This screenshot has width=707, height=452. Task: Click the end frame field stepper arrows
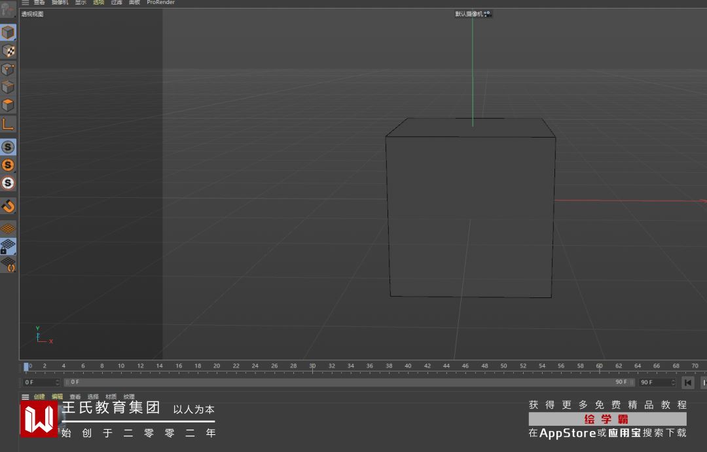(x=673, y=382)
